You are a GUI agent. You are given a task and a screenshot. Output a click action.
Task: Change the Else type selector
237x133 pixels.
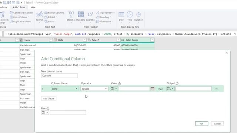tap(45, 113)
